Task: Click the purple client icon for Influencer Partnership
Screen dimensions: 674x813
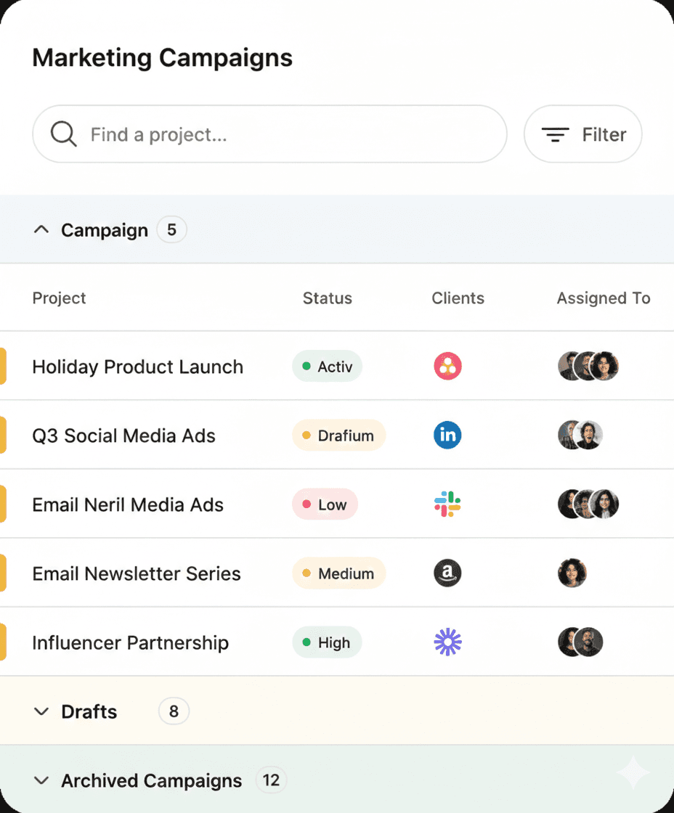Action: [447, 642]
